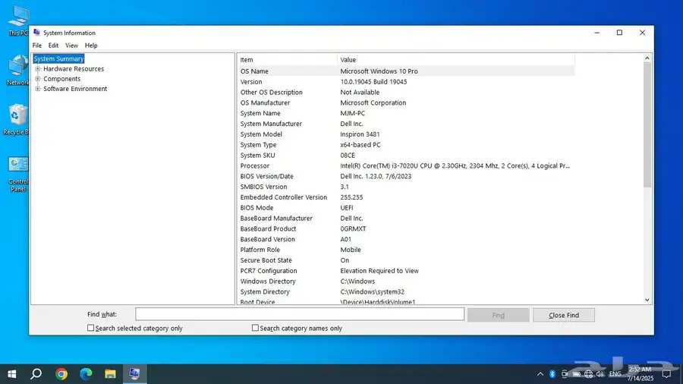Screen dimensions: 683x384
Task: Click the vertical scrollbar thumb
Action: (647, 125)
